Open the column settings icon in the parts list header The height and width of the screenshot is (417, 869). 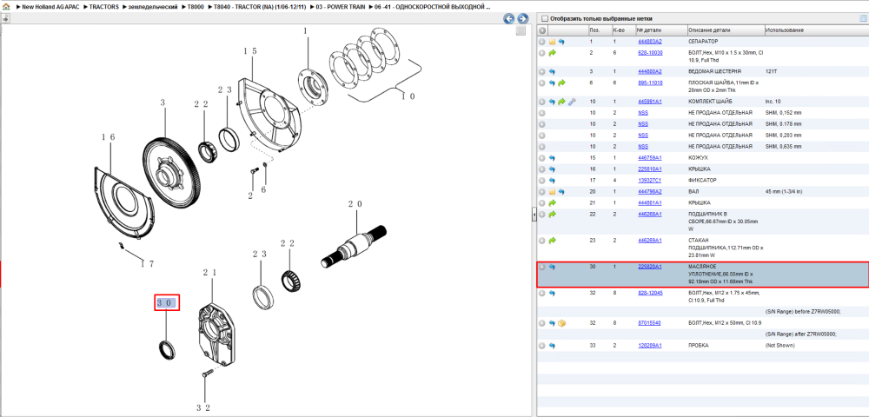[862, 18]
